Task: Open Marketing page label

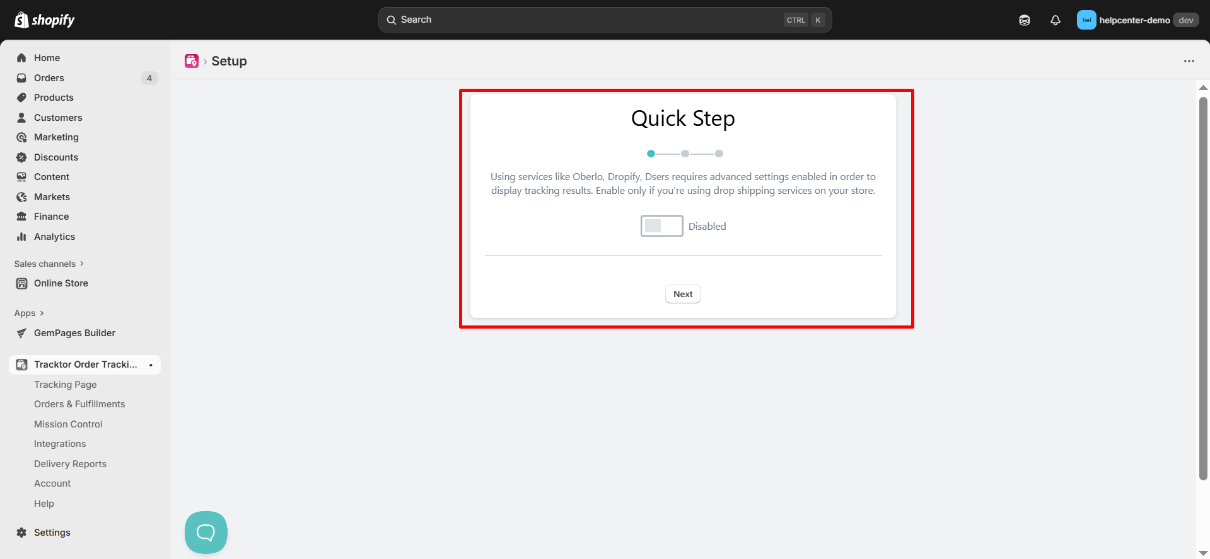Action: coord(56,137)
